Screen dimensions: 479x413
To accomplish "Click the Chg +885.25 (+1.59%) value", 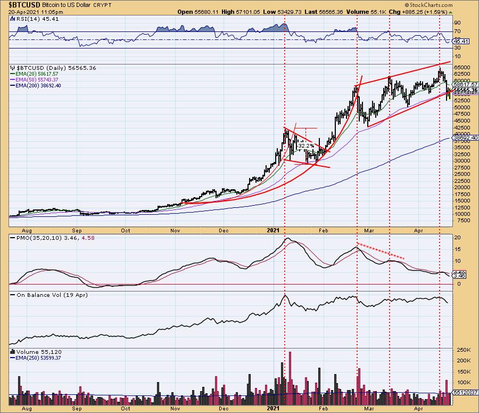I will 418,12.
